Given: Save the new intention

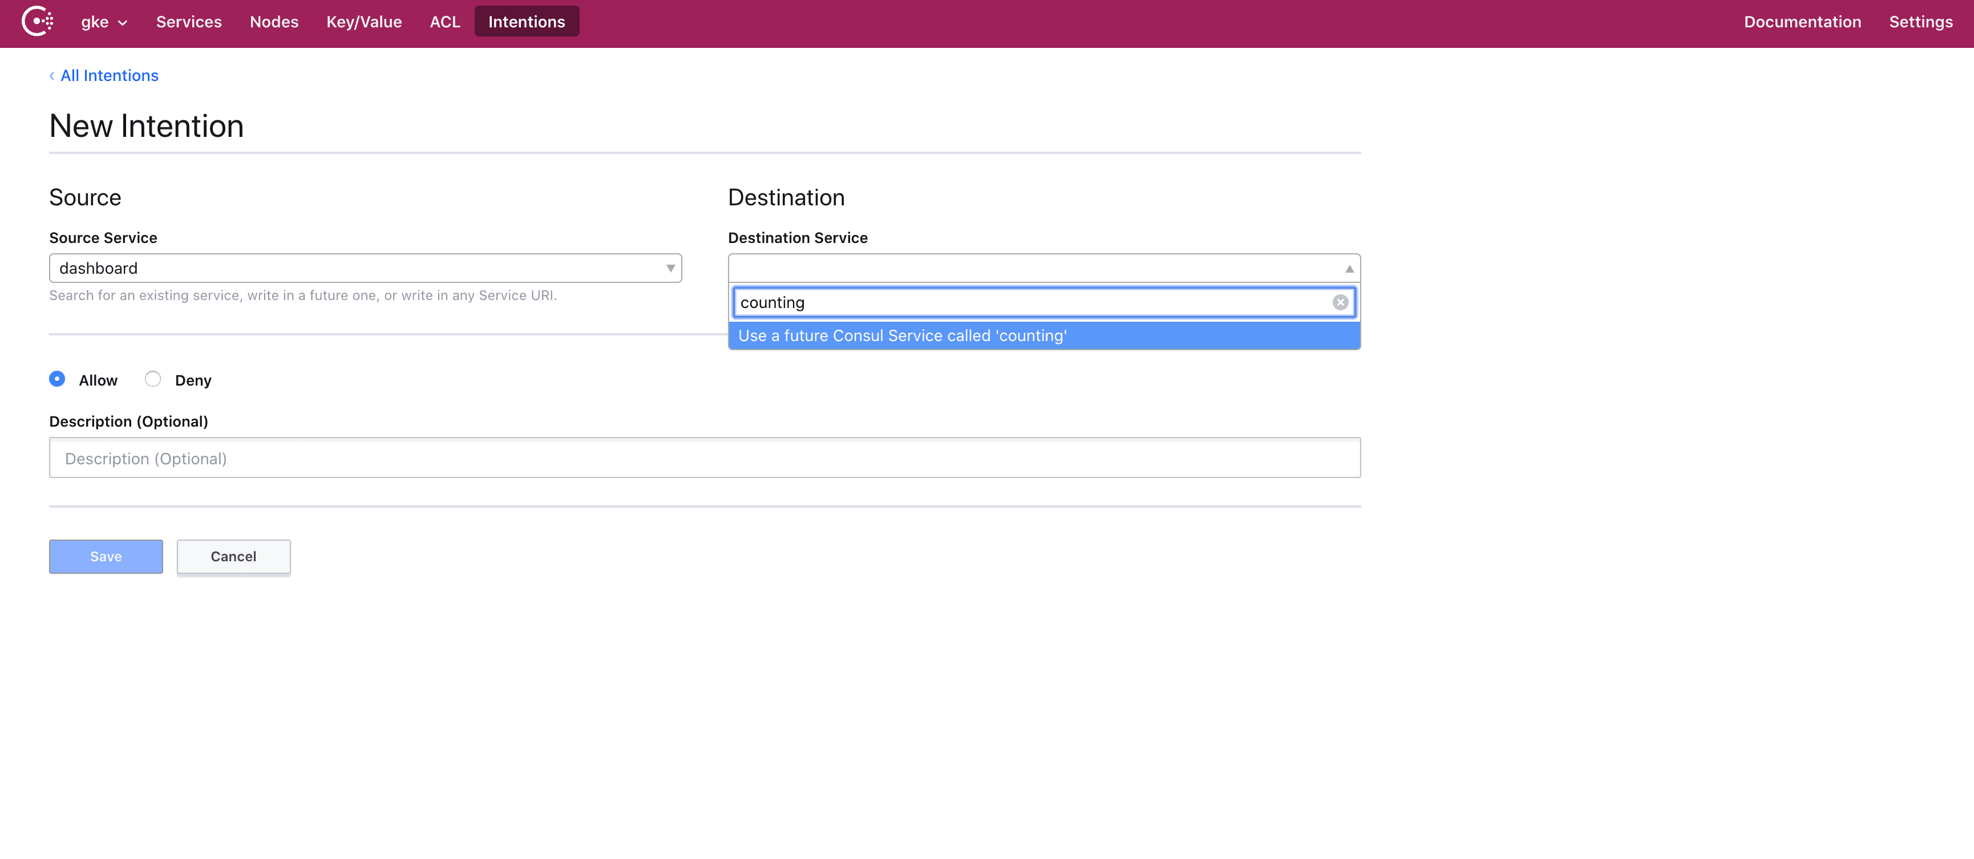Looking at the screenshot, I should (x=105, y=556).
